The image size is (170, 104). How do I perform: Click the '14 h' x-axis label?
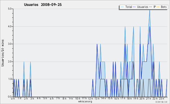pos(103,98)
